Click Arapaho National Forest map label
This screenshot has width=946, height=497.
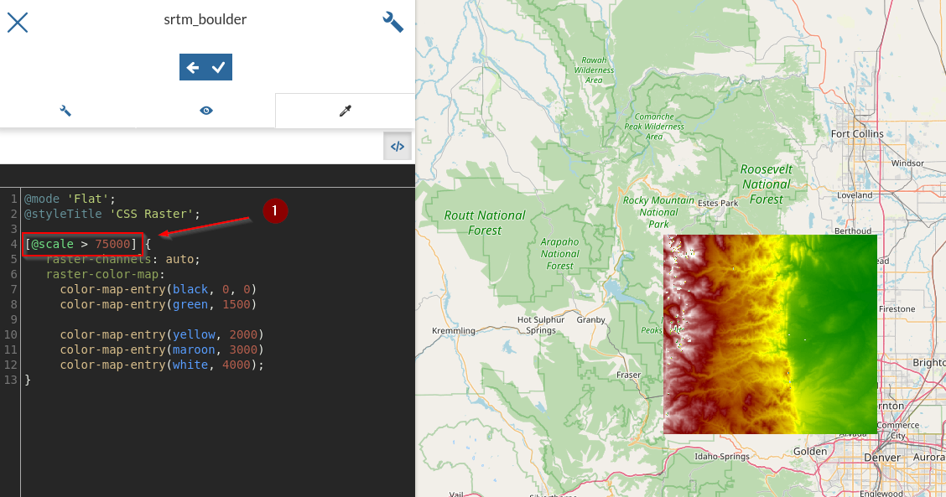(560, 253)
